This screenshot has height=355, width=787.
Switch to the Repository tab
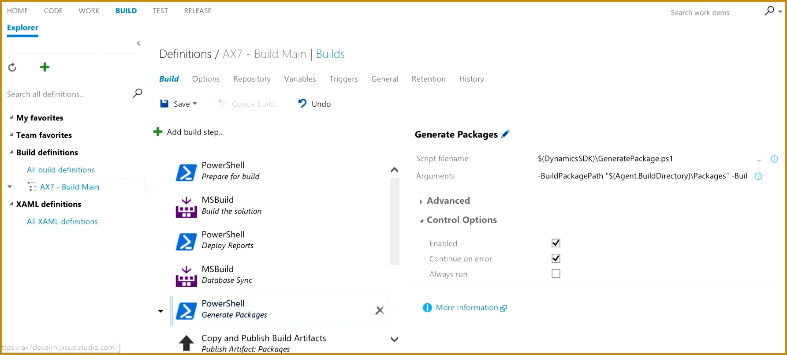coord(252,79)
